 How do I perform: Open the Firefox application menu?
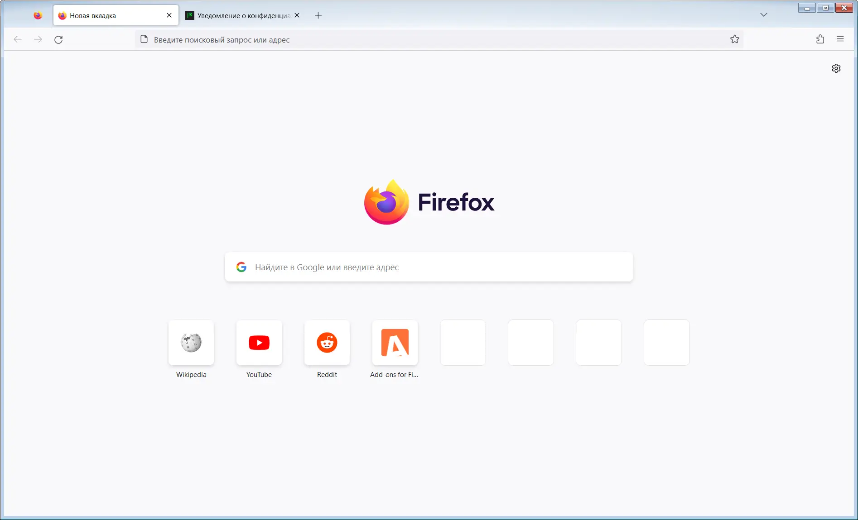tap(841, 39)
